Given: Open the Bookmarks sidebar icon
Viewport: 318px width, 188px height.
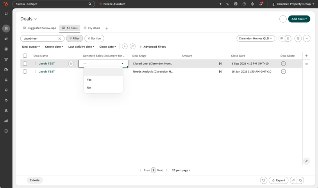Looking at the screenshot, I should click(6, 13).
